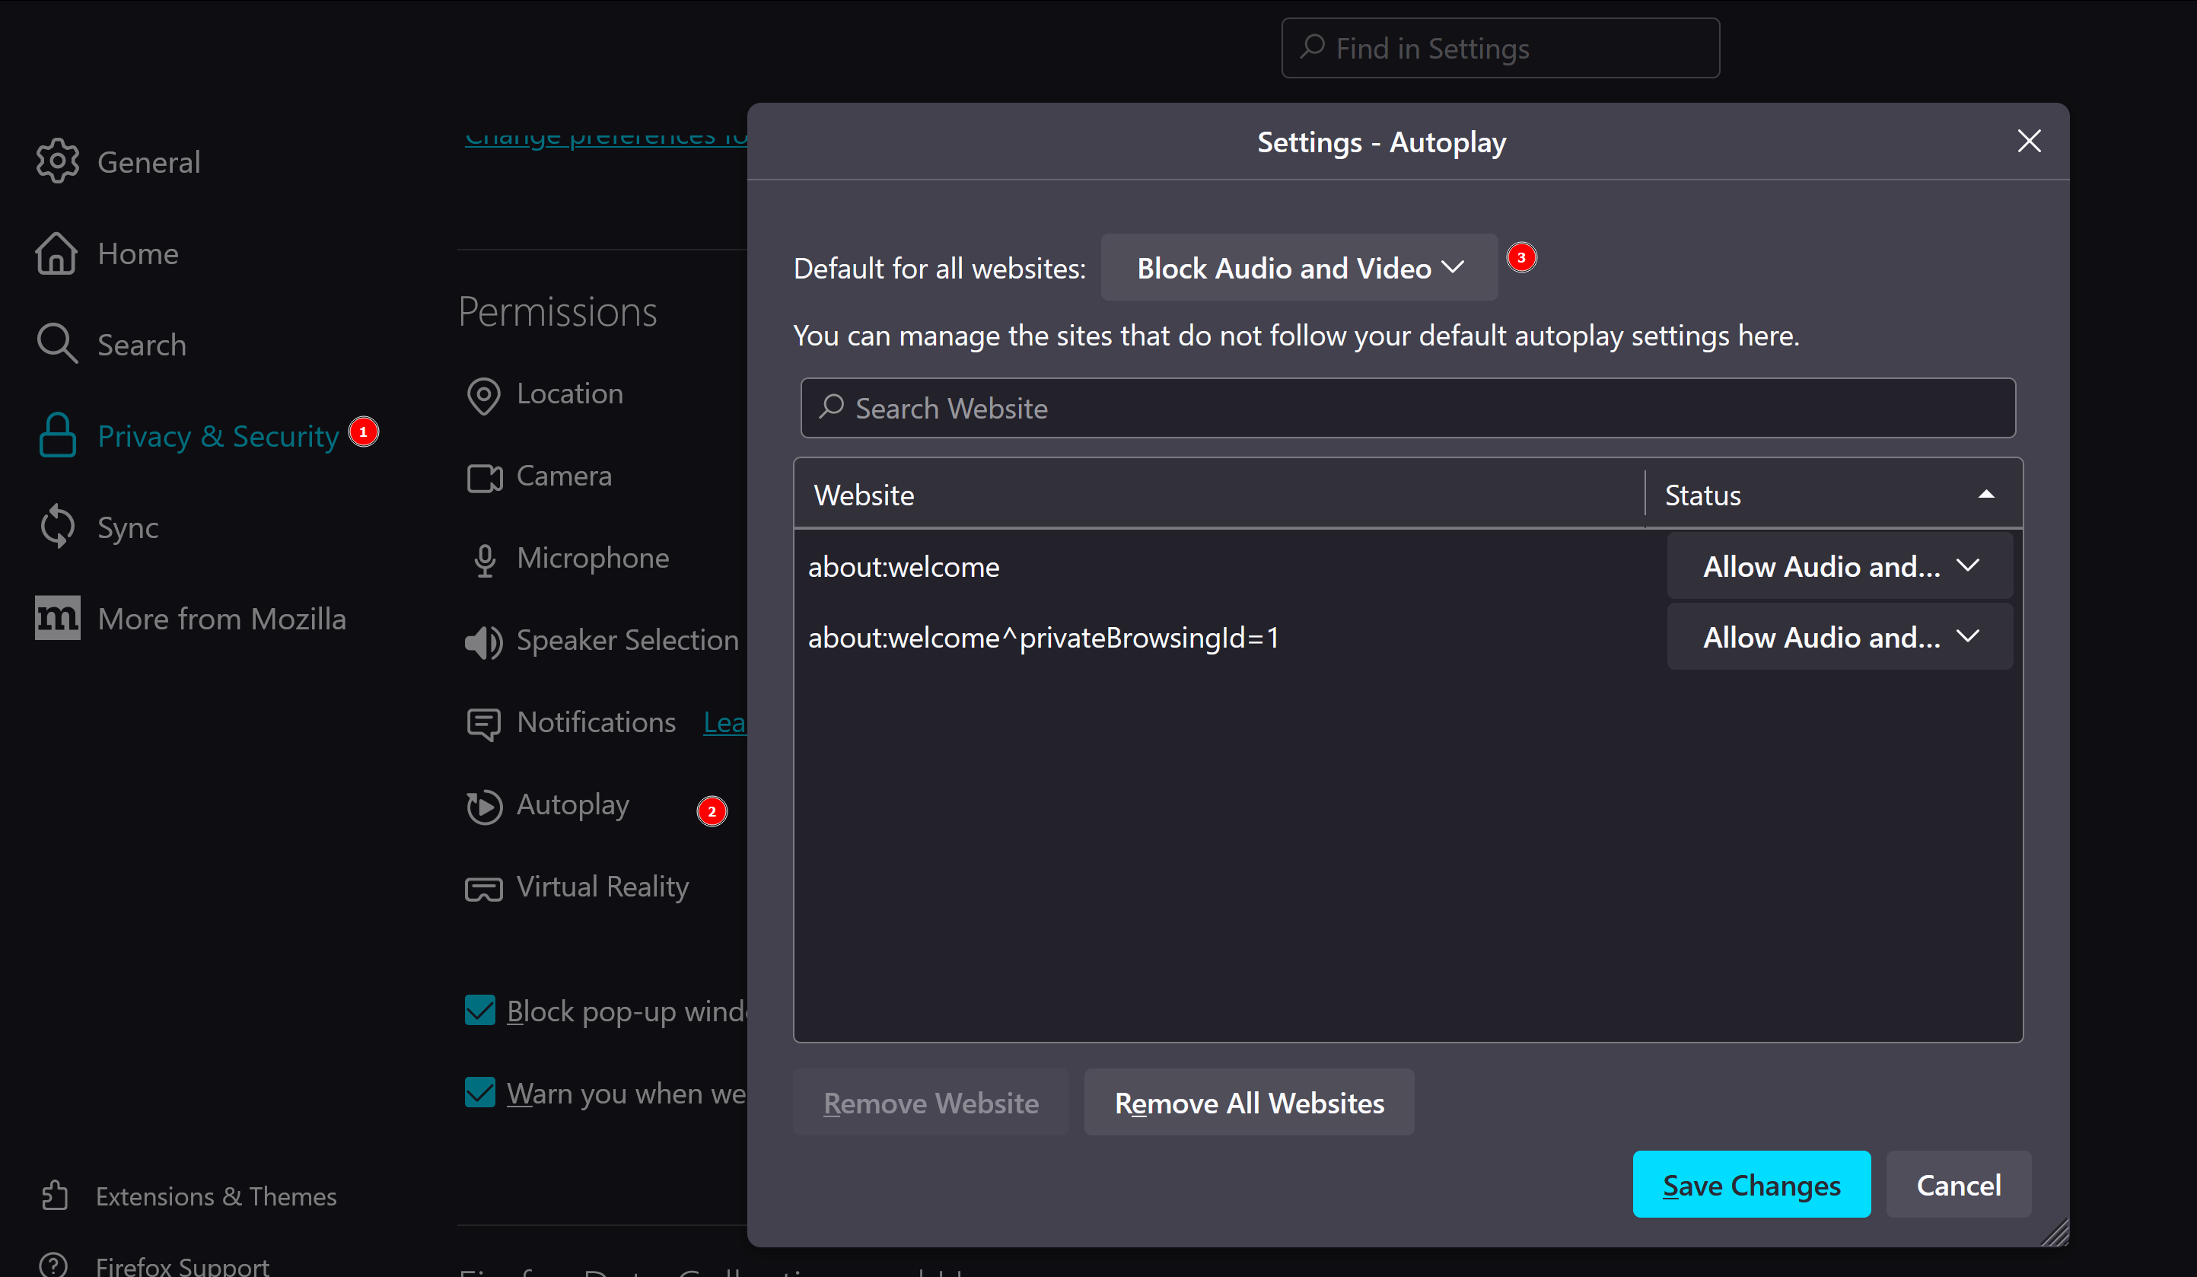Click the Autoplay icon under Permissions
Viewport: 2197px width, 1277px height.
(484, 806)
